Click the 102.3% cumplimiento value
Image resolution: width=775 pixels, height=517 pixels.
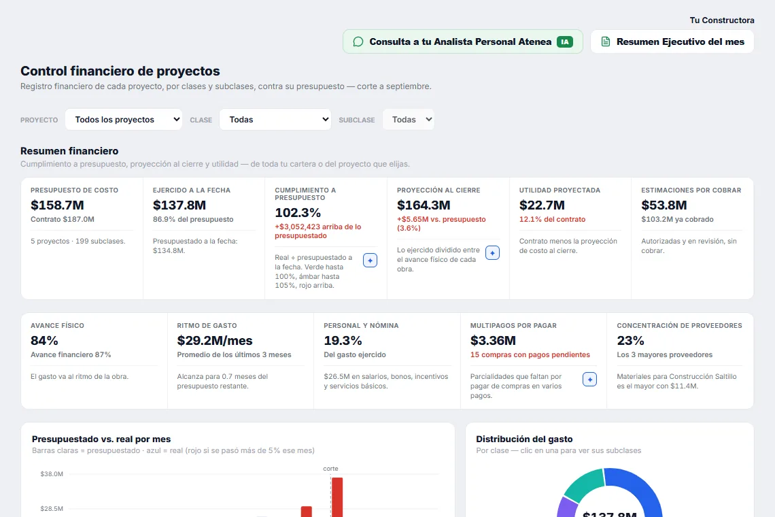click(x=298, y=213)
